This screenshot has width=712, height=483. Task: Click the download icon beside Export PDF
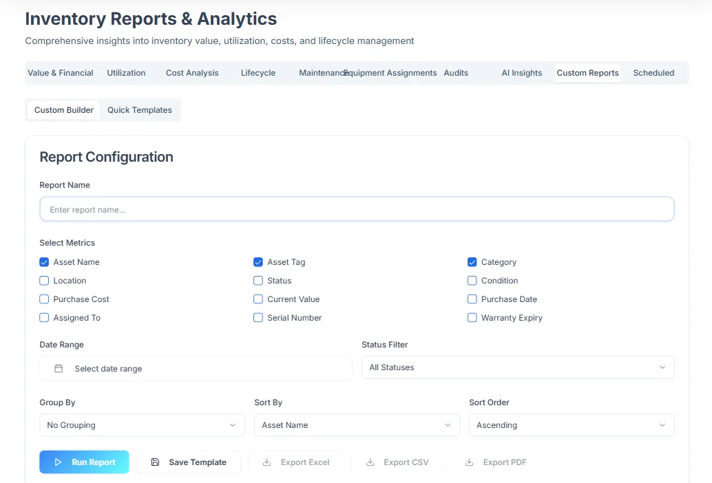click(470, 462)
